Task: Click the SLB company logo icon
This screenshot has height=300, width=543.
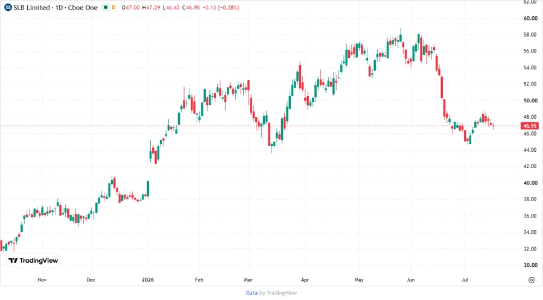Action: tap(8, 7)
